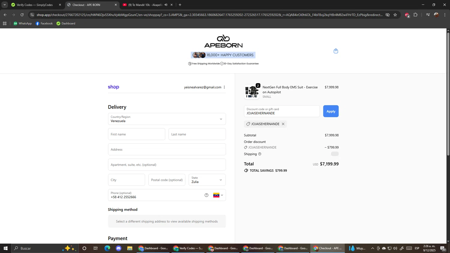Switch to Te Mandé 10k YouTube tab
The height and width of the screenshot is (253, 450).
pos(145,5)
